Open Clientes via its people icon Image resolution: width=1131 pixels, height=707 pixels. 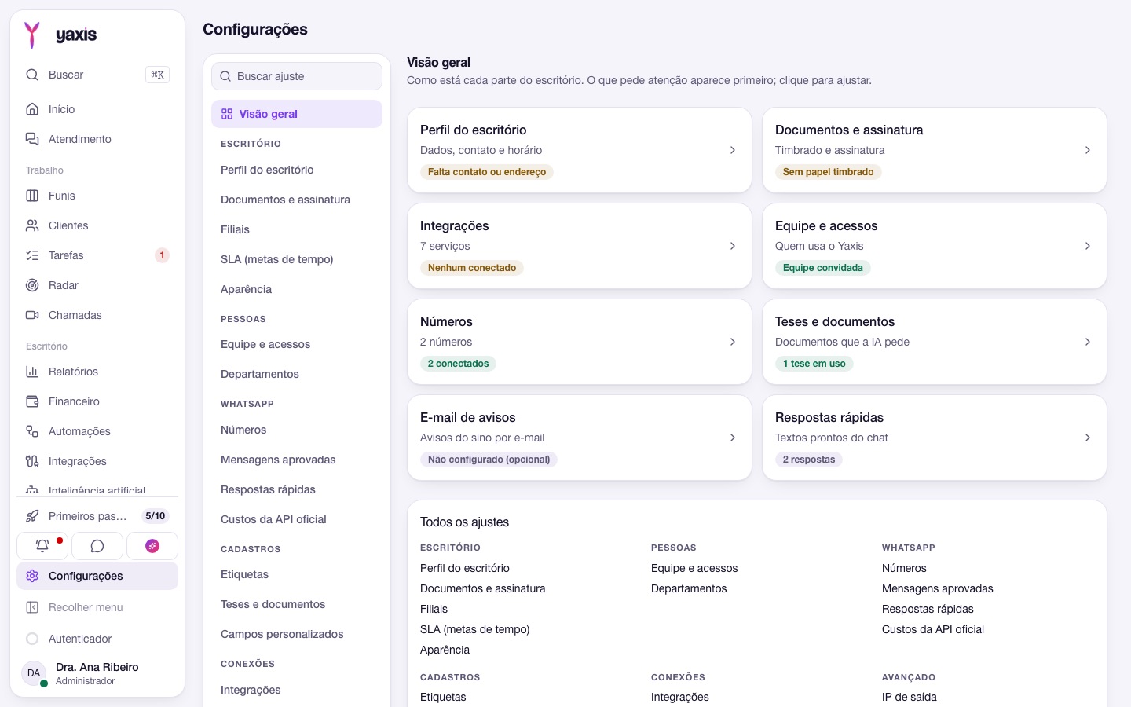pyautogui.click(x=32, y=225)
